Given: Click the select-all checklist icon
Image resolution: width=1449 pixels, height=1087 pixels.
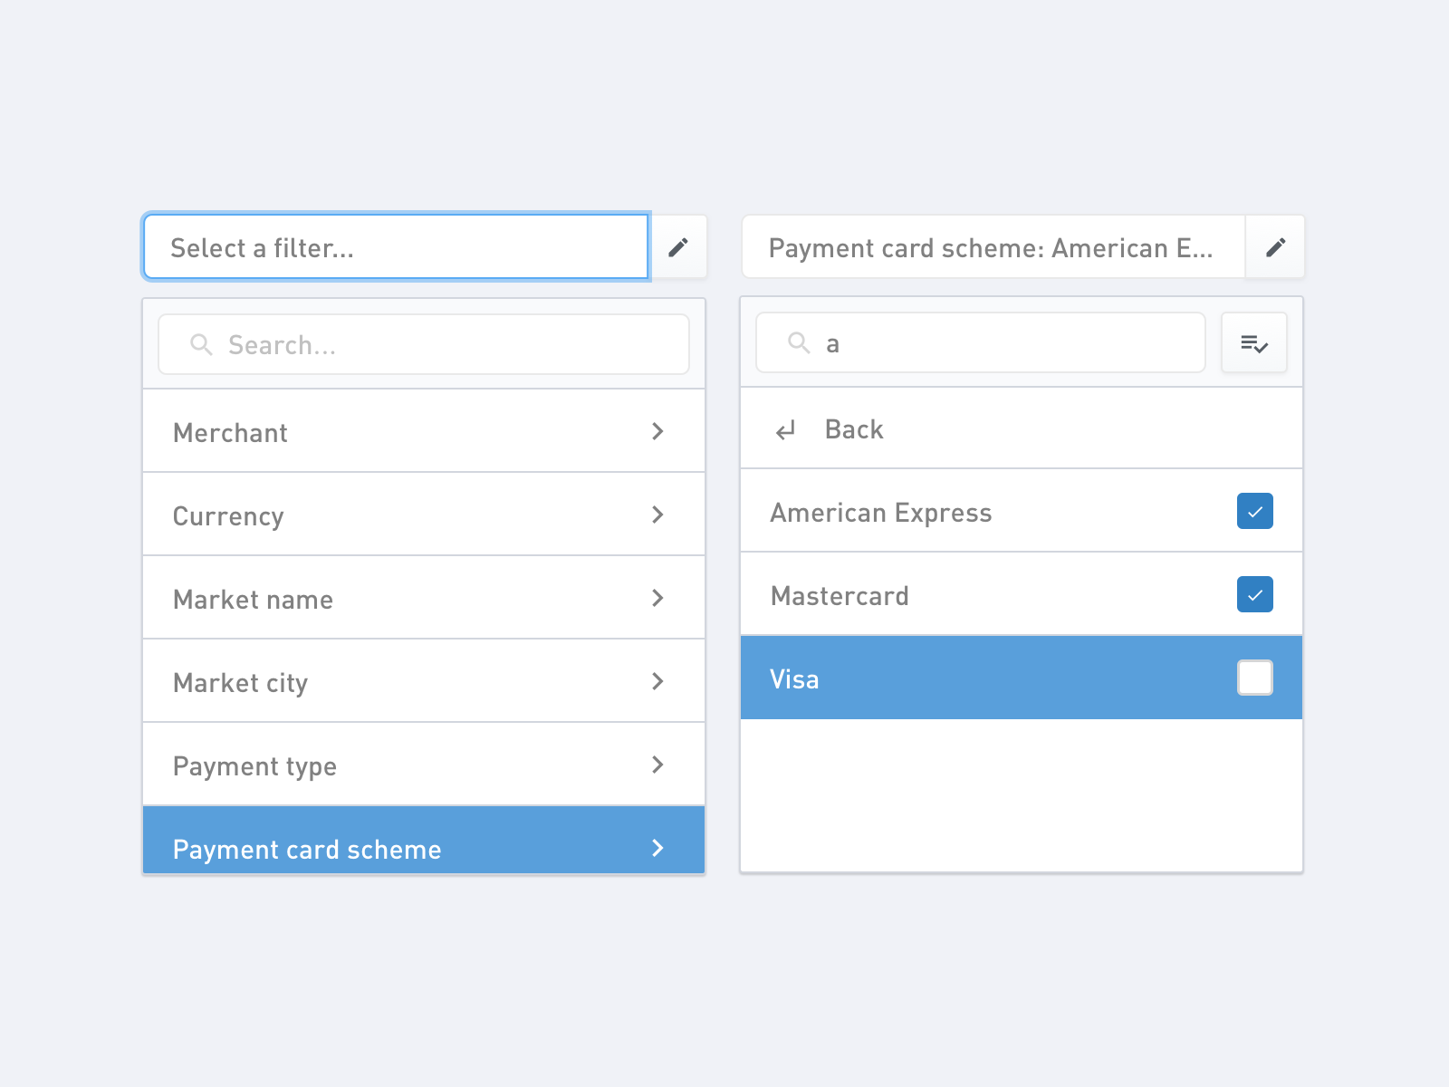Looking at the screenshot, I should (1254, 343).
